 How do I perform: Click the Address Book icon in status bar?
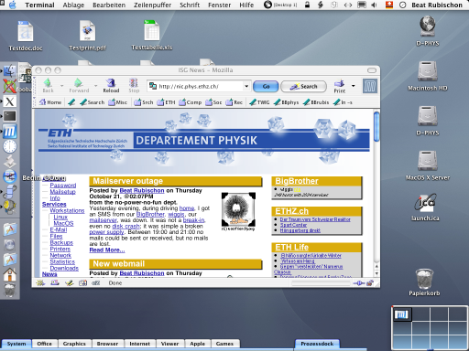click(x=83, y=283)
